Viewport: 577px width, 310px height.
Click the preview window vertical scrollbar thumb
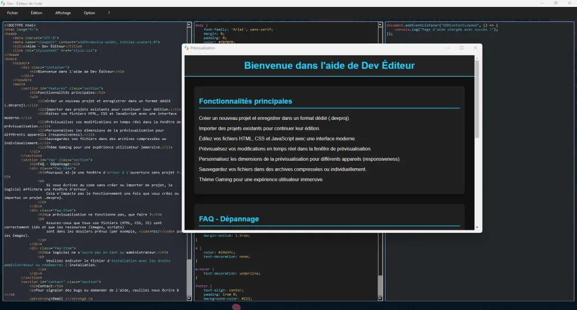(477, 98)
